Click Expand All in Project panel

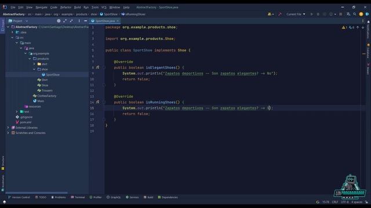(65, 21)
